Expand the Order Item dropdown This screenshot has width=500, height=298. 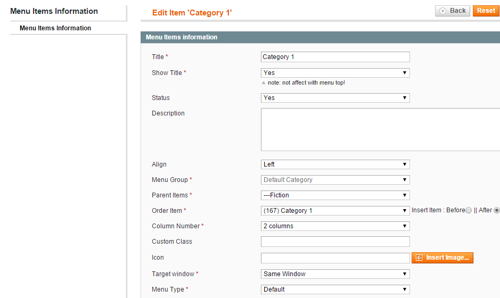335,211
